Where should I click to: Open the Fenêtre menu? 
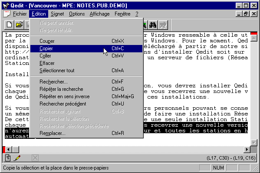pyautogui.click(x=122, y=14)
